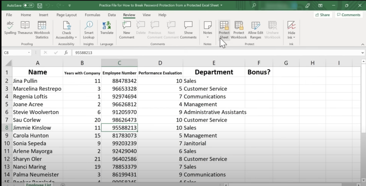Click Unshare Workbook icon
Image resolution: width=366 pixels, height=186 pixels.
pos(272,25)
